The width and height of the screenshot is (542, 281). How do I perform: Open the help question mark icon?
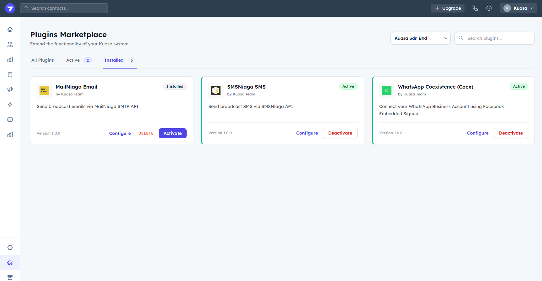click(x=489, y=8)
